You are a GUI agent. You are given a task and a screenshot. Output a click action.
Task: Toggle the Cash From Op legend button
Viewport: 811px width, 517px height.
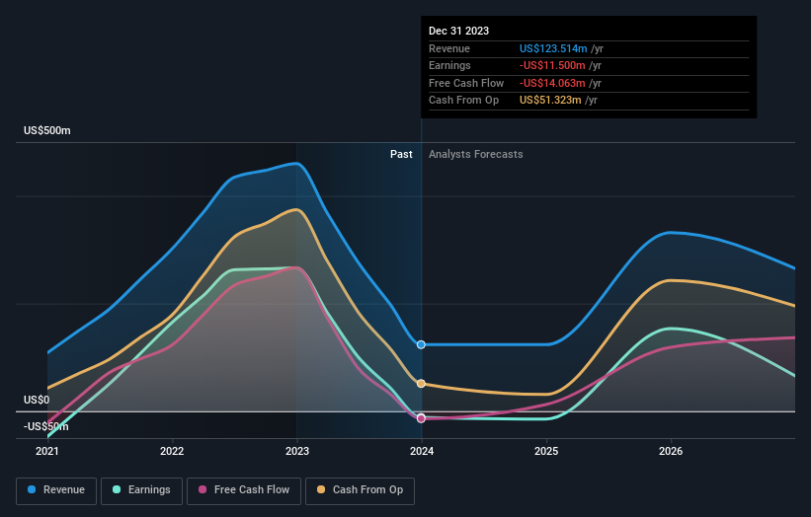360,490
